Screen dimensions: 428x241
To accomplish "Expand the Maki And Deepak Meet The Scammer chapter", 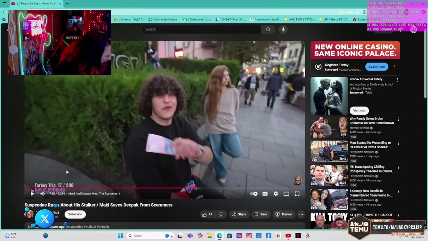I will [94, 193].
